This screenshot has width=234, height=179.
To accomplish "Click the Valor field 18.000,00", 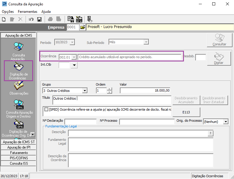I will (145, 90).
